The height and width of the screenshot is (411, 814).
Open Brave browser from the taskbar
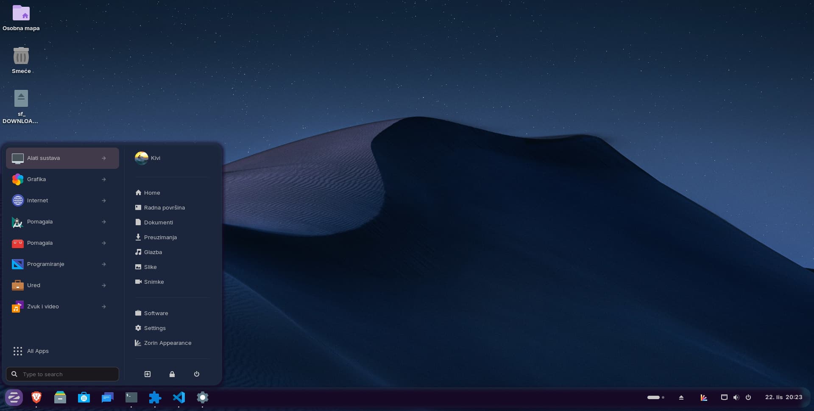[x=36, y=397]
